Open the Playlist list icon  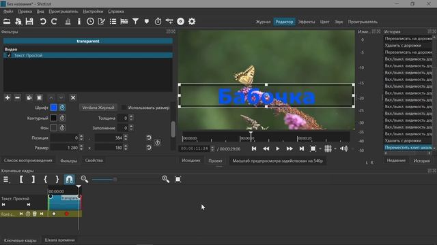click(113, 21)
